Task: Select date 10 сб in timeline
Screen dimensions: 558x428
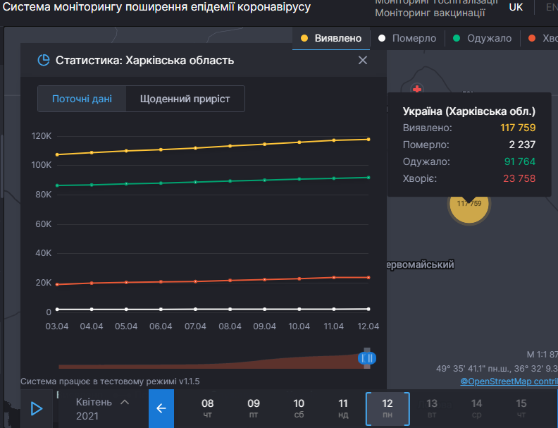Action: (x=299, y=408)
